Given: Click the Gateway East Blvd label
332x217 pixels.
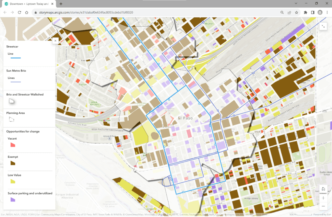Looking at the screenshot, I should 77,123.
